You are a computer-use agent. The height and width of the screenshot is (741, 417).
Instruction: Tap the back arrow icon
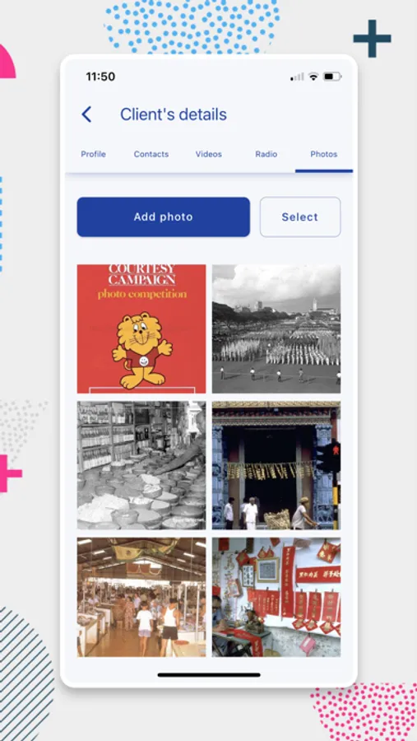(86, 114)
